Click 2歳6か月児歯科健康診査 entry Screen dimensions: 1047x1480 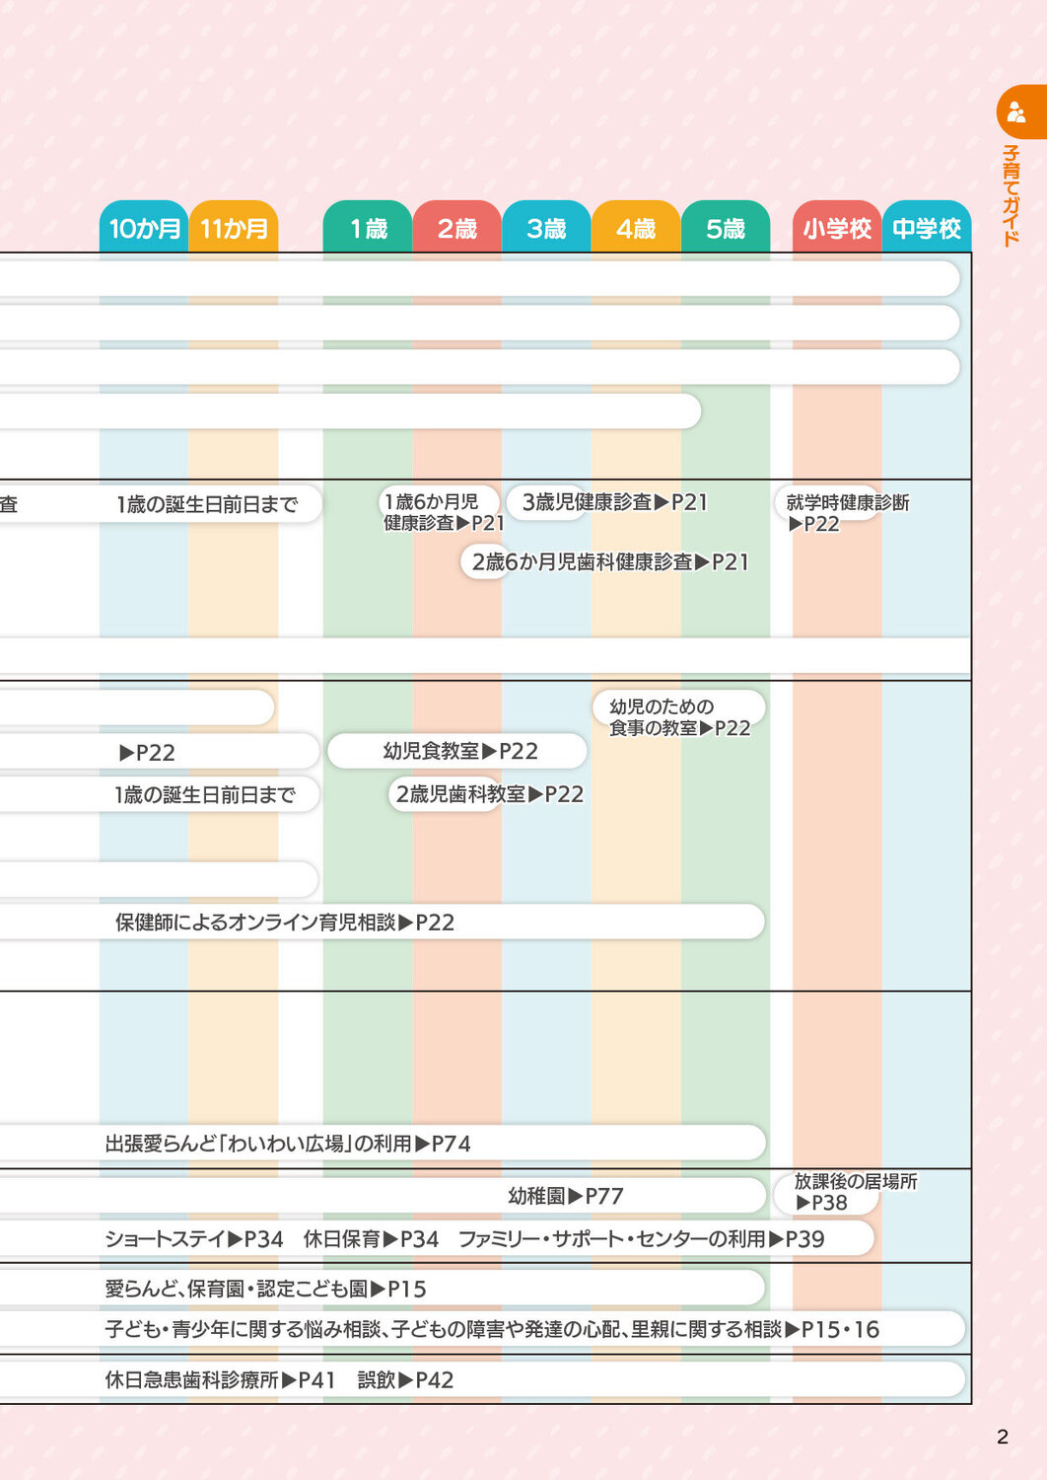coord(609,562)
